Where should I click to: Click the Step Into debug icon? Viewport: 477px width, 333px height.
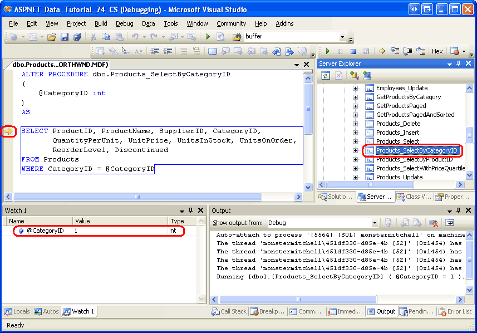tap(395, 51)
